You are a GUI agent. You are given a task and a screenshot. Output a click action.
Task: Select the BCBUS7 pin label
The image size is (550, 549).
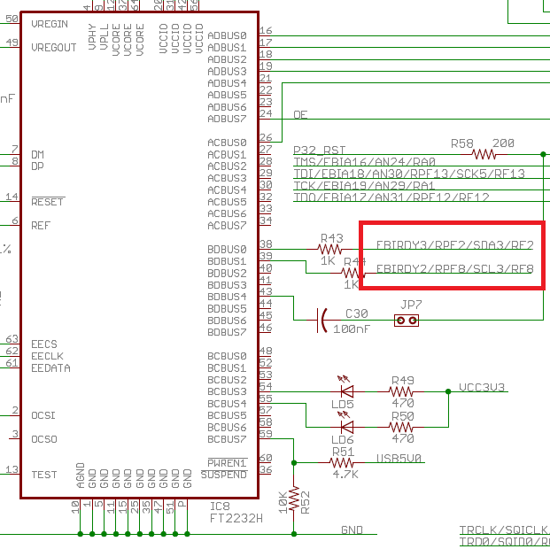click(228, 439)
